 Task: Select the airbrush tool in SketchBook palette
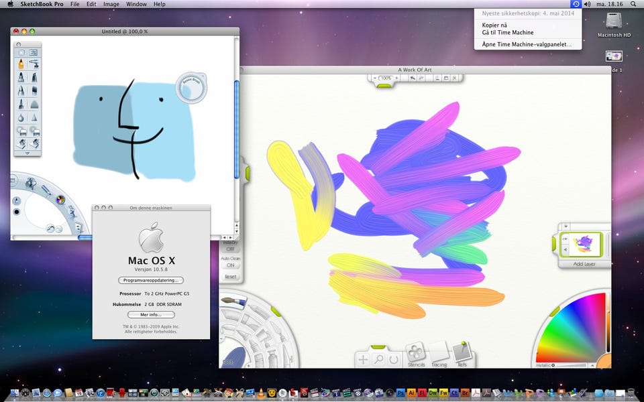tap(34, 64)
